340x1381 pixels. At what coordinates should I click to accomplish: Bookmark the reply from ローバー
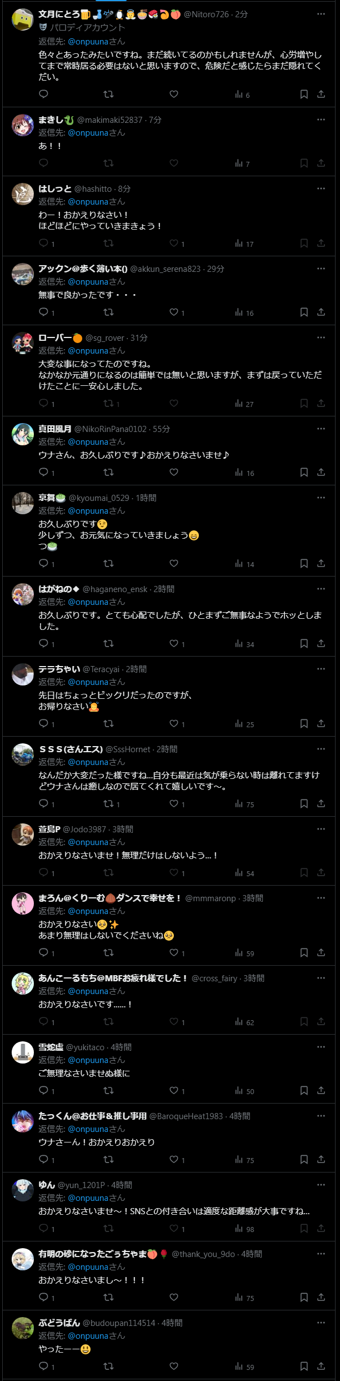(x=304, y=403)
